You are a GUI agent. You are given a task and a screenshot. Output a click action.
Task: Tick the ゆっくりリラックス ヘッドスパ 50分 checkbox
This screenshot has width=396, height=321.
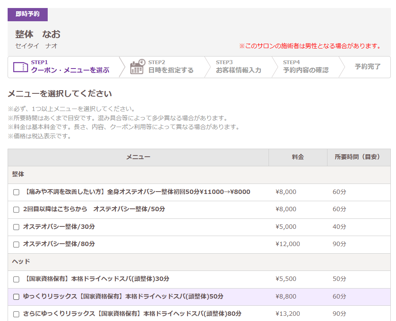pos(16,297)
